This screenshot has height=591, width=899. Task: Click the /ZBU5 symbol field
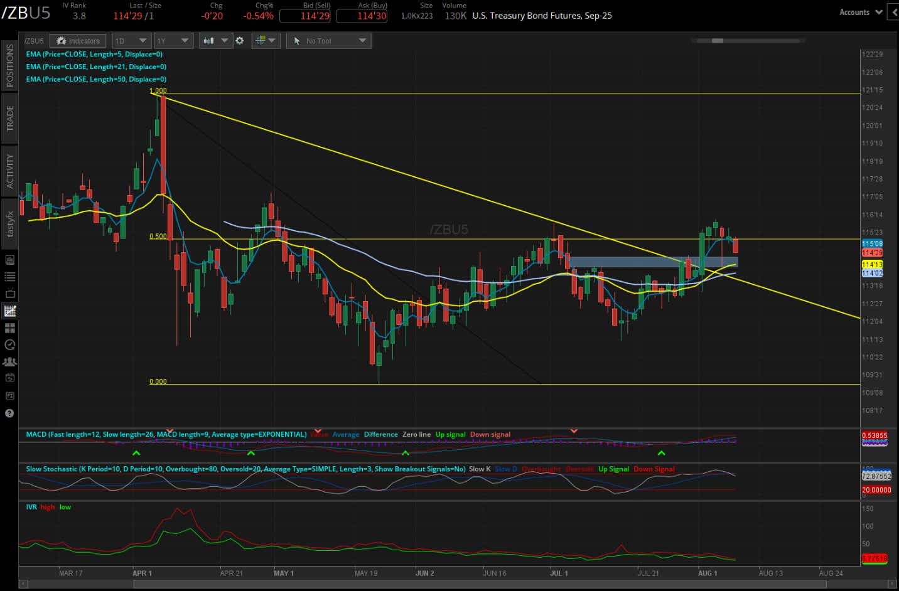point(34,40)
